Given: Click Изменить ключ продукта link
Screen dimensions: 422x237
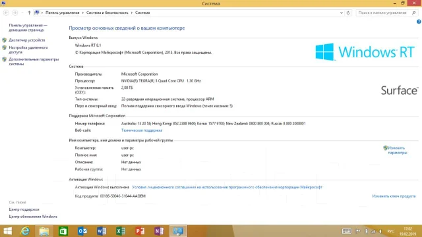Looking at the screenshot, I should [394, 196].
